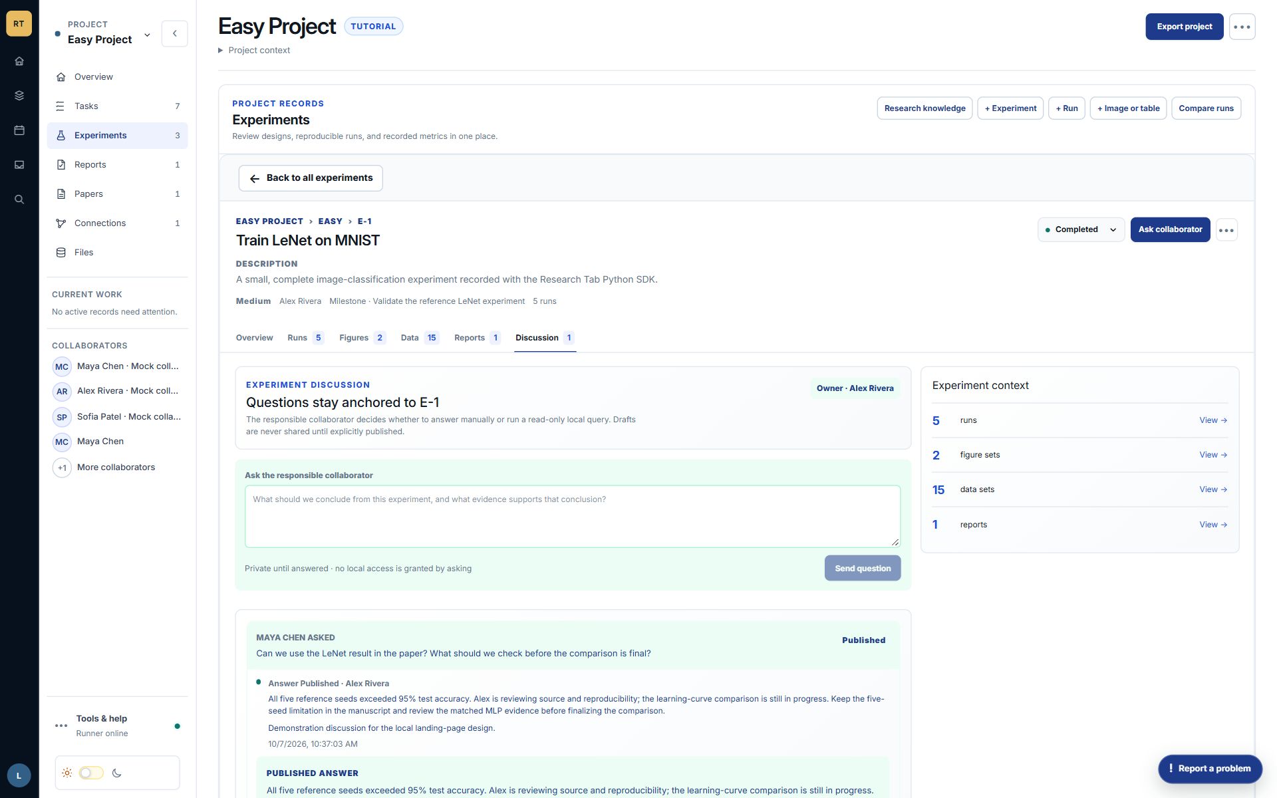1277x798 pixels.
Task: Click the Experiments flask icon
Action: 61,136
